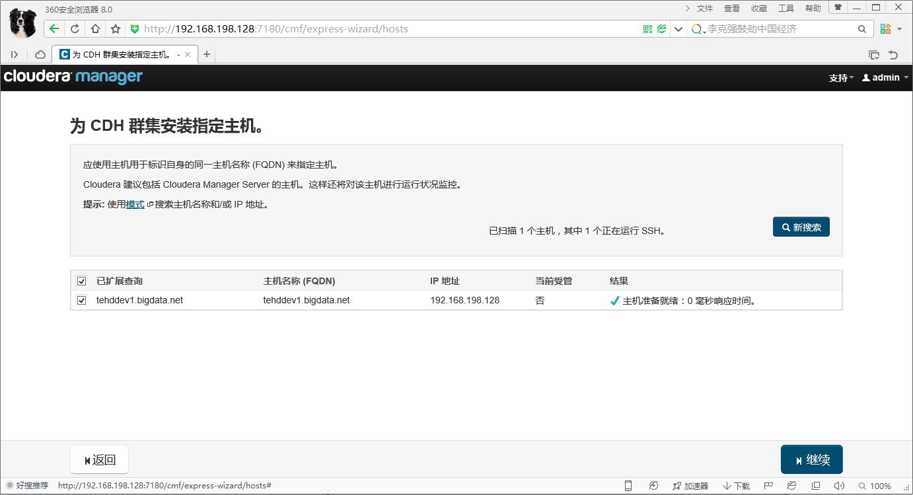Click the 已扩展查询 column header
The height and width of the screenshot is (495, 913).
click(x=120, y=281)
